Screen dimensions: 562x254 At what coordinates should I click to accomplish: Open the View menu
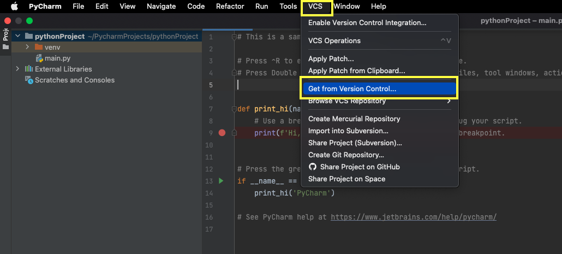coord(128,6)
